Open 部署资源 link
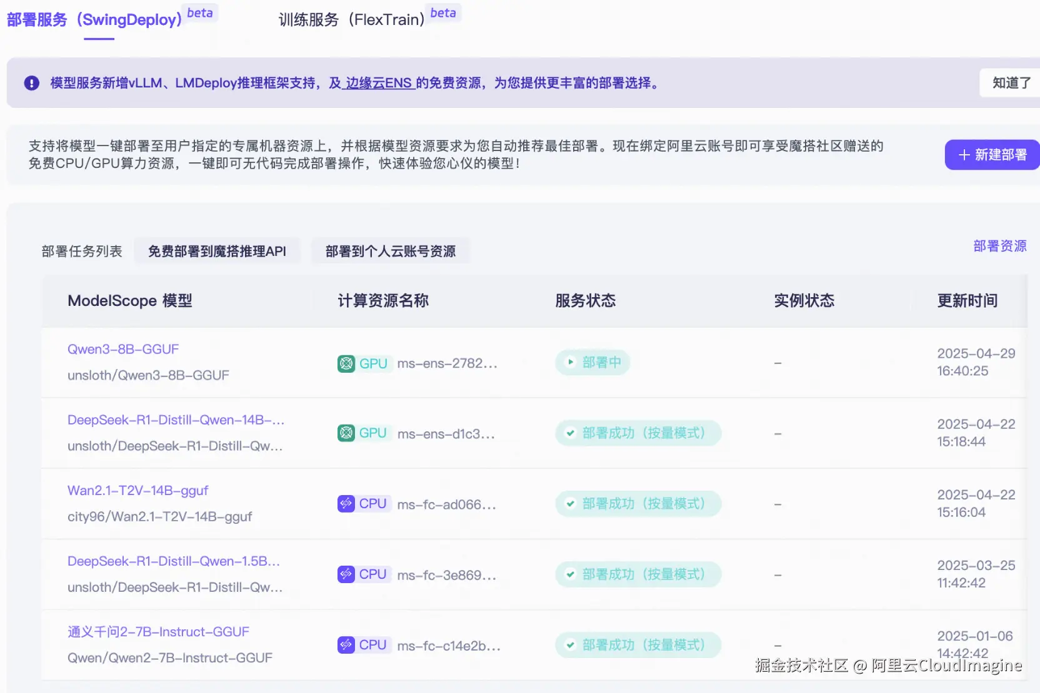This screenshot has height=693, width=1040. tap(1000, 246)
